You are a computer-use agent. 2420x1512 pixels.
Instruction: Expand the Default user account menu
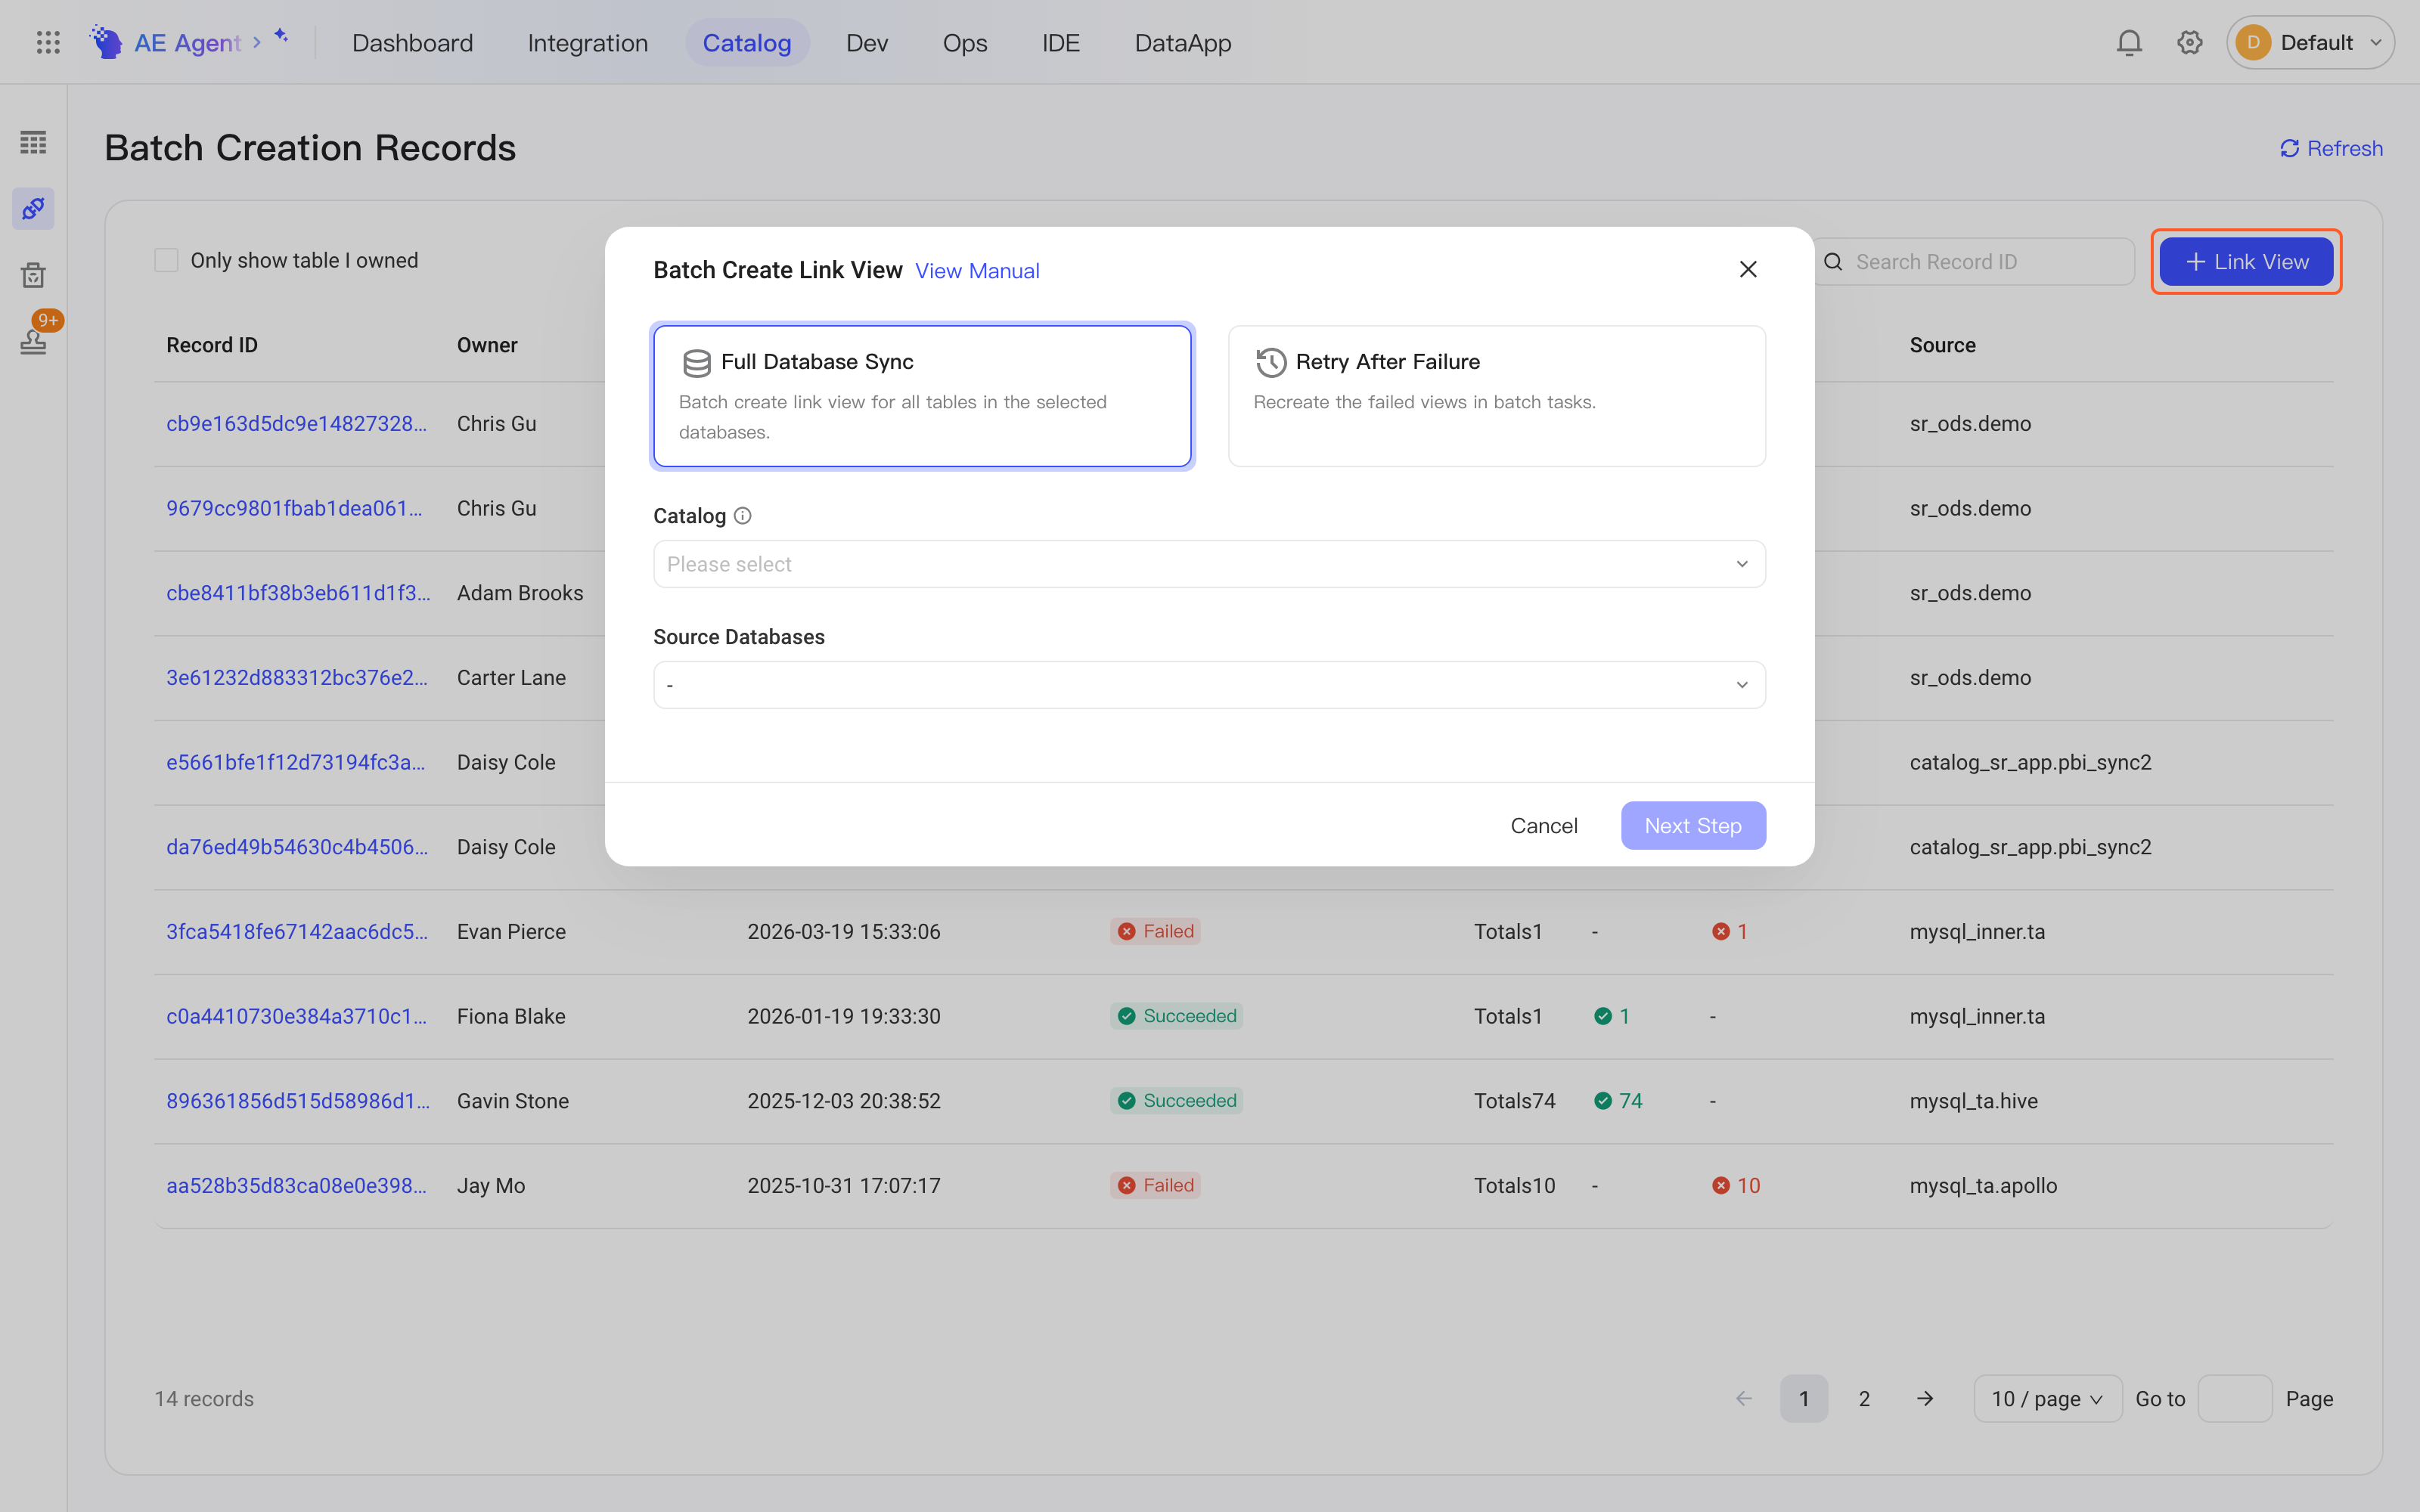(2310, 42)
